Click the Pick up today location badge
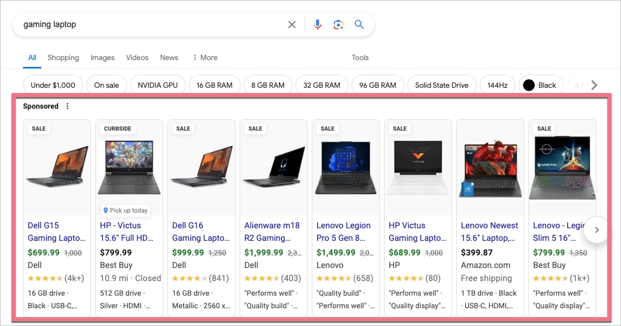621x326 pixels. [125, 211]
